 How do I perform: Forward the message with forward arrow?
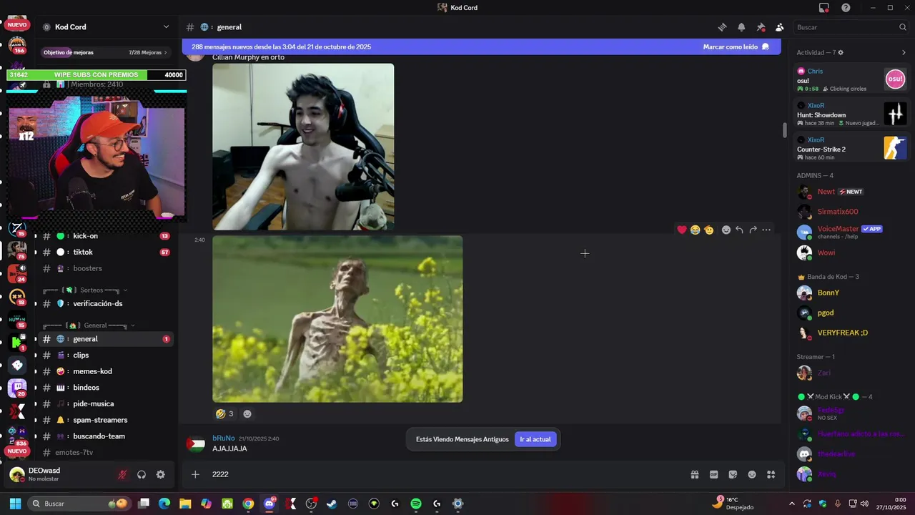[753, 230]
